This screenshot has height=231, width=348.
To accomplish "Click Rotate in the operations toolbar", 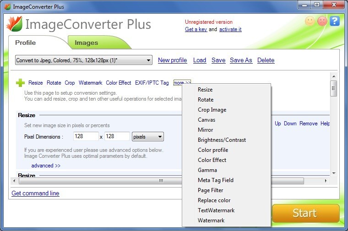I will 54,83.
